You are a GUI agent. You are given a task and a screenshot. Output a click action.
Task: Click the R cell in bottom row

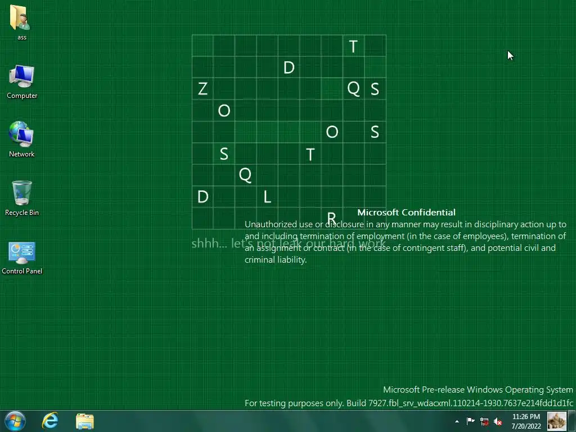(332, 218)
